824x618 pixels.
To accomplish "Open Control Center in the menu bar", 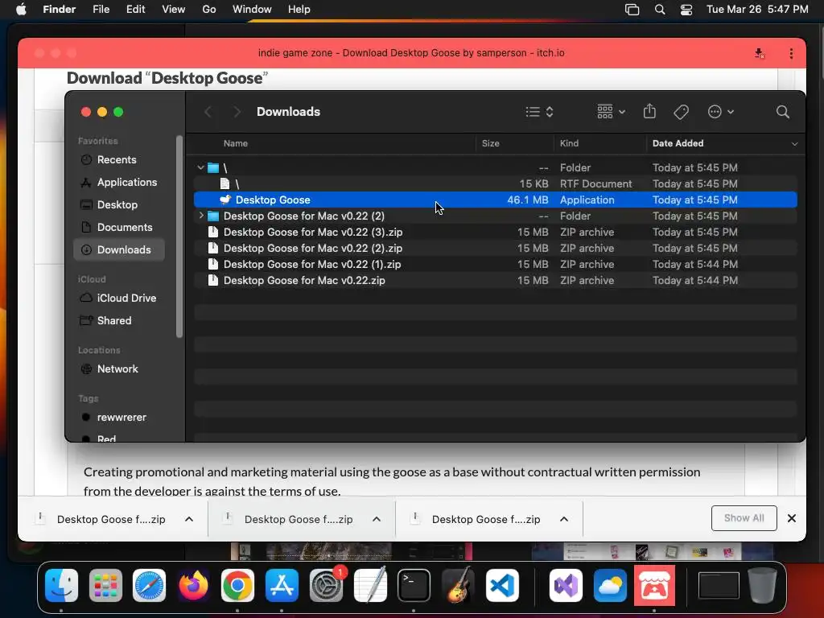I will [x=686, y=10].
